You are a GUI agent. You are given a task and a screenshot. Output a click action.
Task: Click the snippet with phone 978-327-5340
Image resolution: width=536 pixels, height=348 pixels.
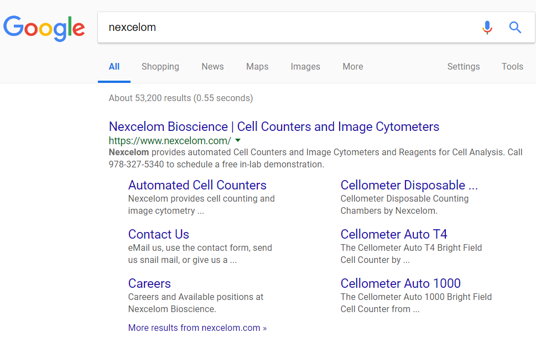[x=315, y=158]
